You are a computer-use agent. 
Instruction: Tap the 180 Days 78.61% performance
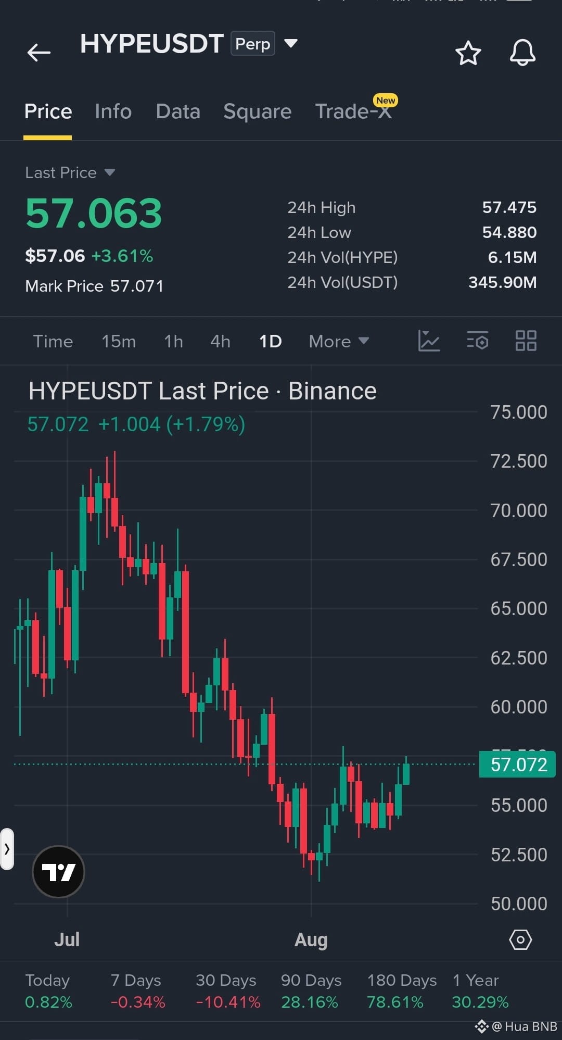pyautogui.click(x=401, y=991)
